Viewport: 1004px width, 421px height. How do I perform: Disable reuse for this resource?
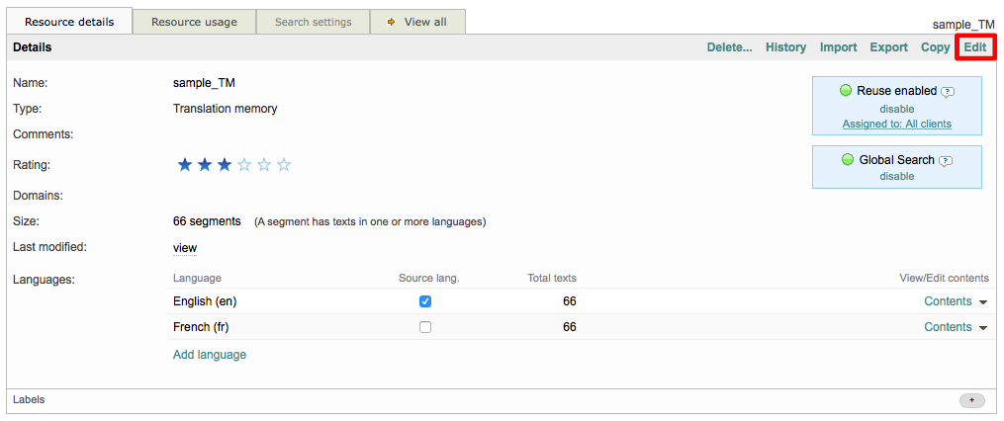896,109
